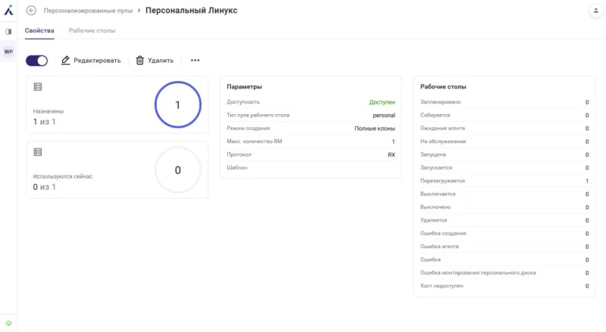Click the server icon in Назначены card
Image resolution: width=606 pixels, height=332 pixels.
click(38, 87)
